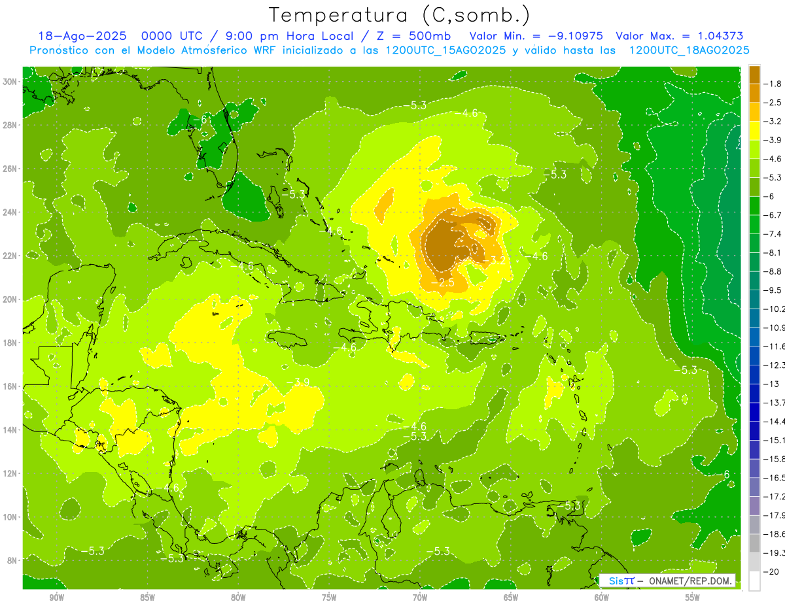The image size is (785, 606).
Task: Click the "80W" longitude axis label
Action: click(x=238, y=598)
